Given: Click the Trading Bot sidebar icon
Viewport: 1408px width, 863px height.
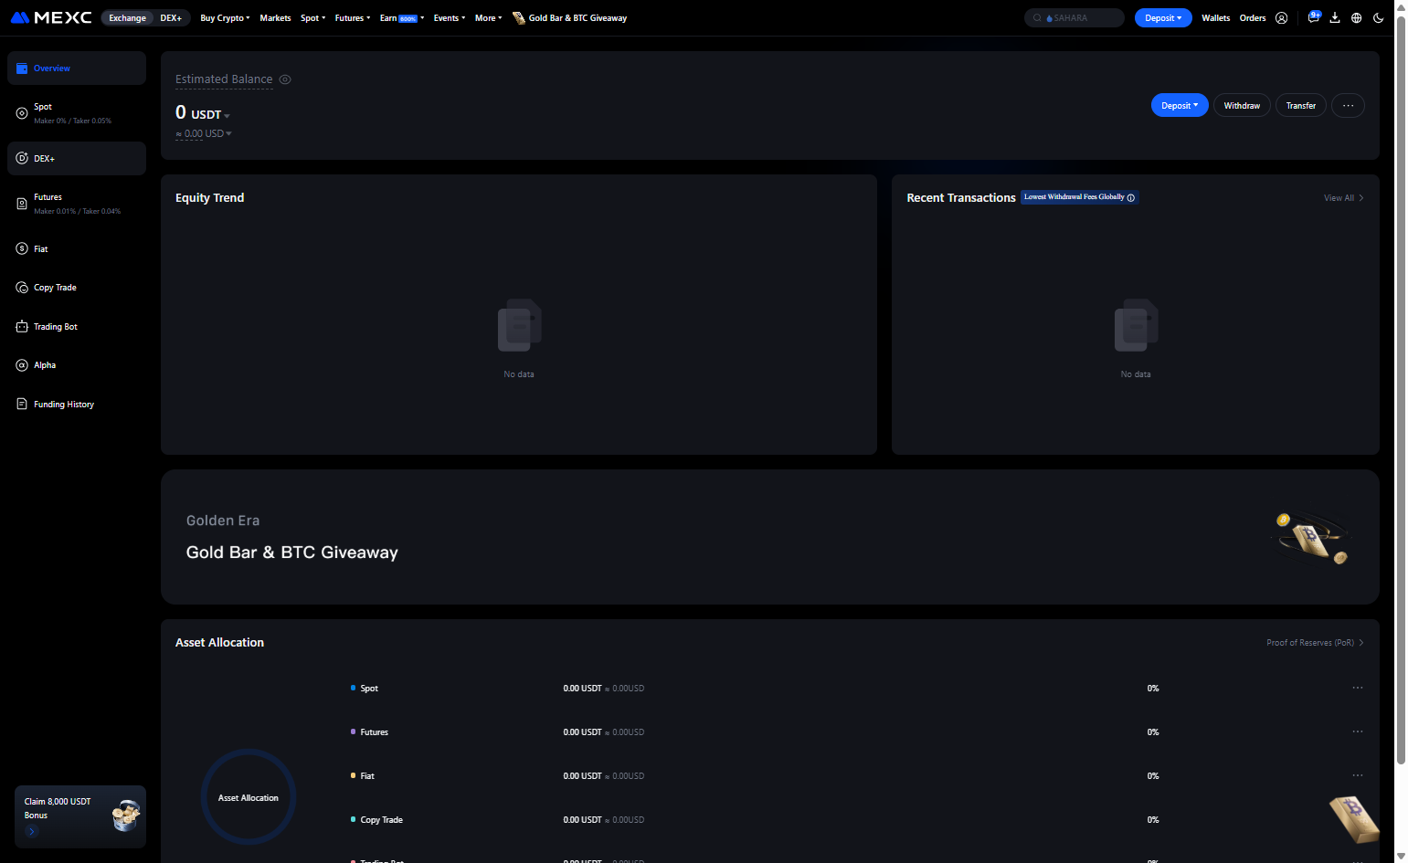Looking at the screenshot, I should [x=22, y=326].
